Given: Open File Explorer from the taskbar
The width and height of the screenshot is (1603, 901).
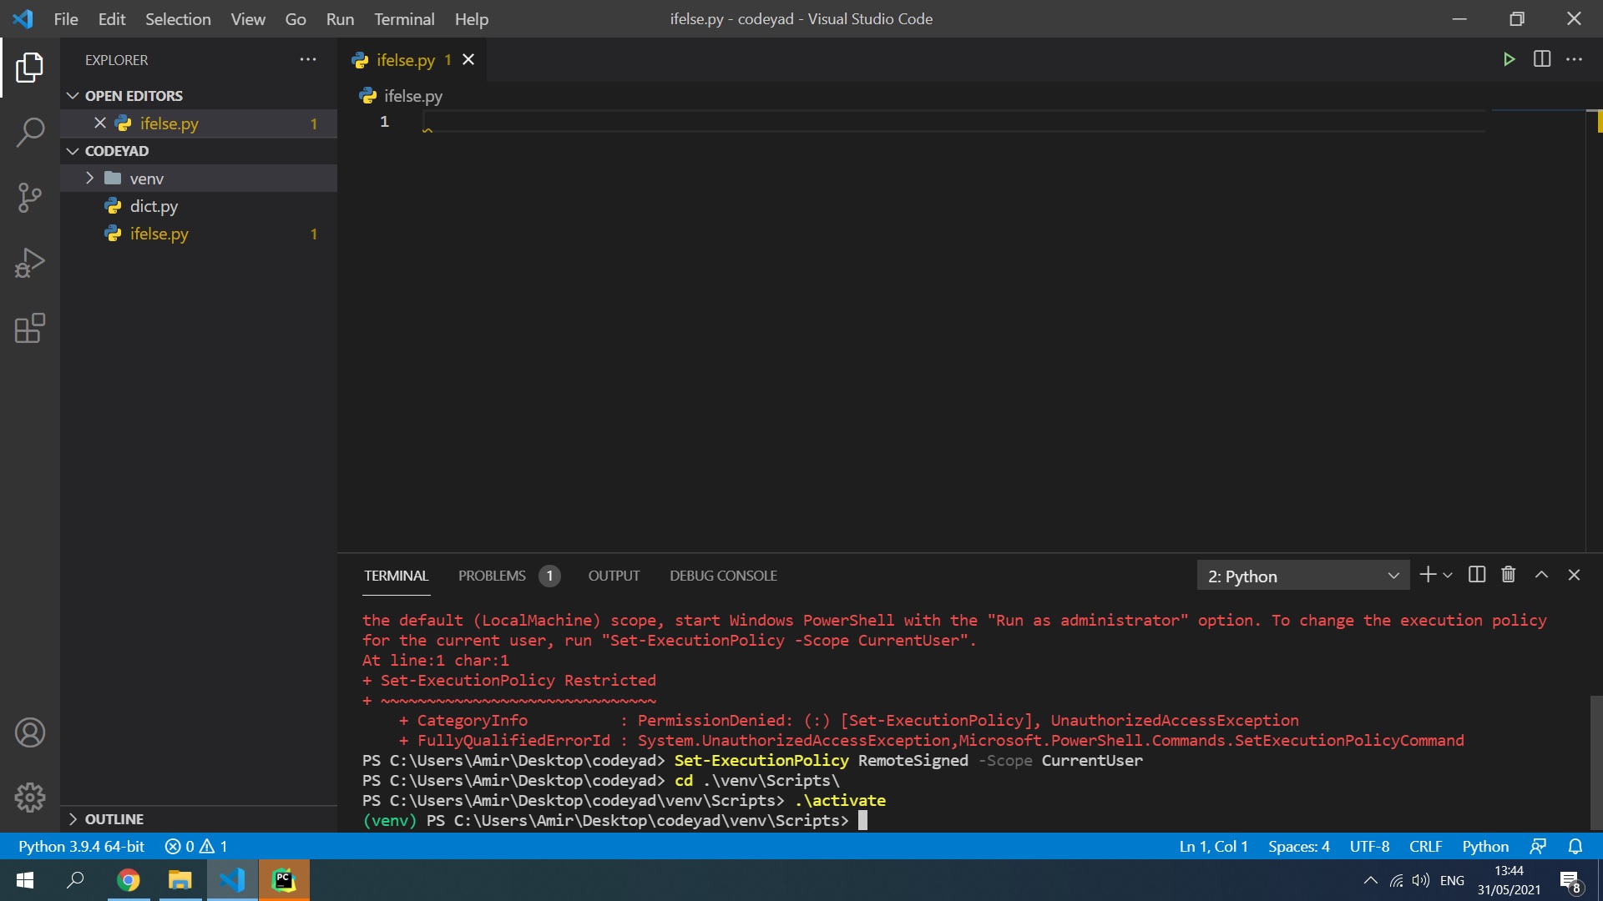Looking at the screenshot, I should (180, 880).
